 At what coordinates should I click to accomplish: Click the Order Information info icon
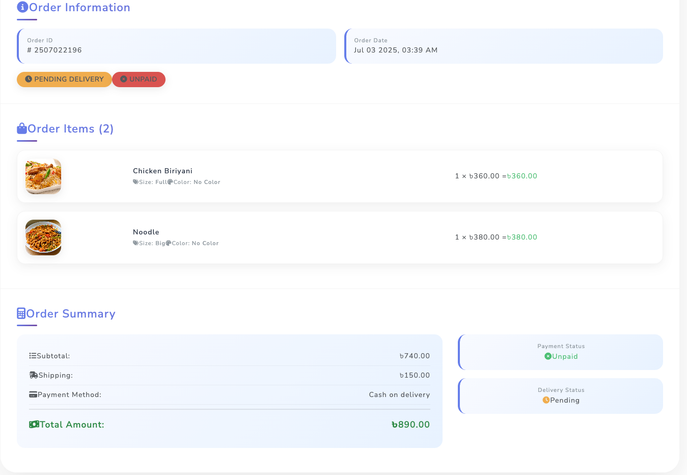point(22,7)
